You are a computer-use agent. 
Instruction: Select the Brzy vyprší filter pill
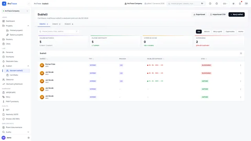coord(218,32)
